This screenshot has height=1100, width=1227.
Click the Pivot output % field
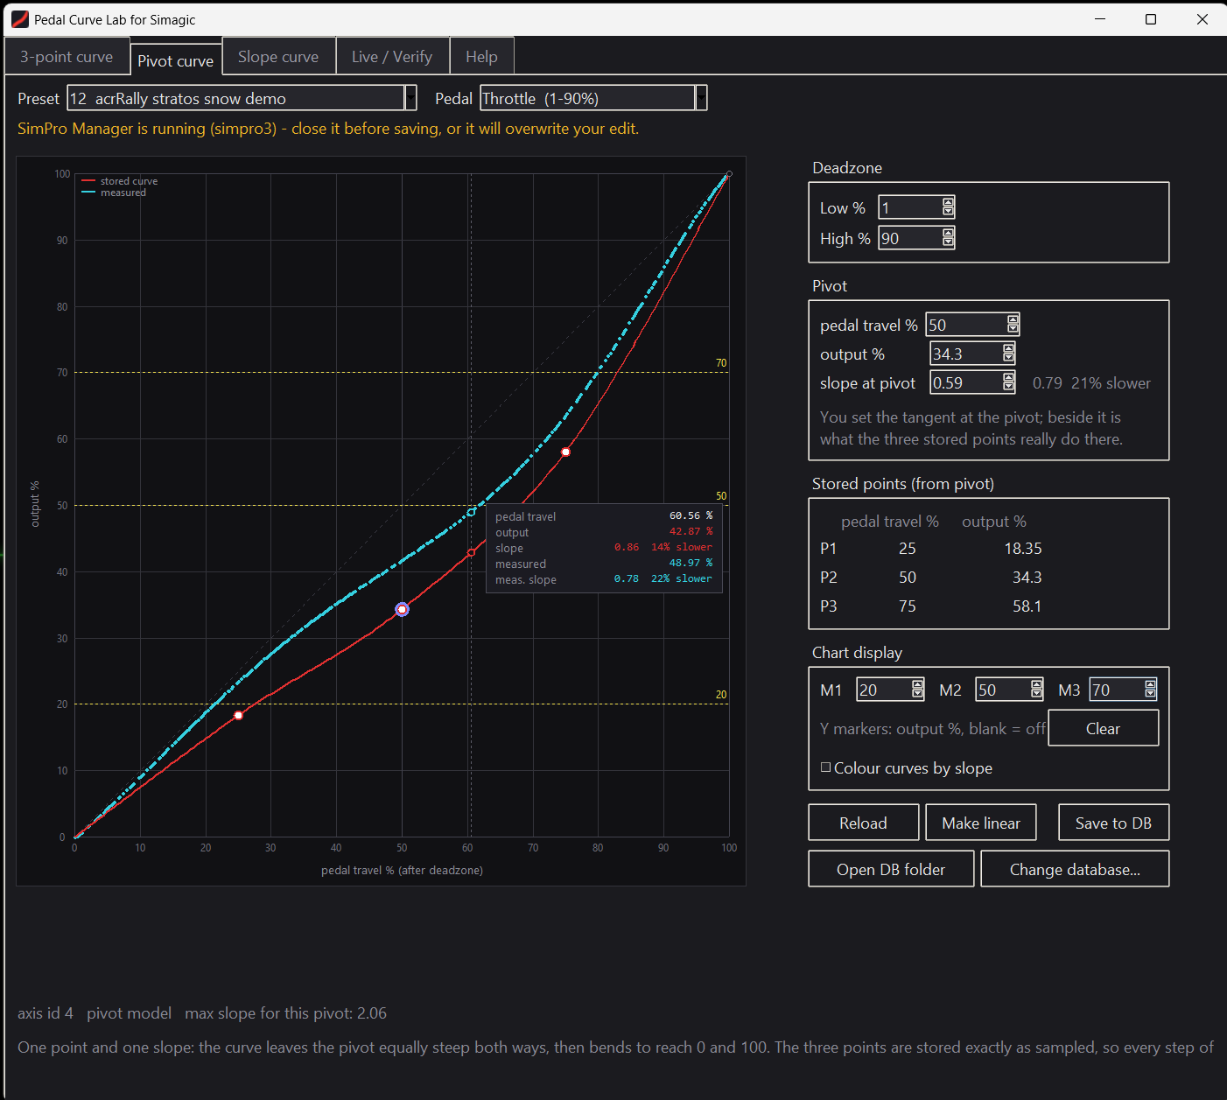coord(966,354)
